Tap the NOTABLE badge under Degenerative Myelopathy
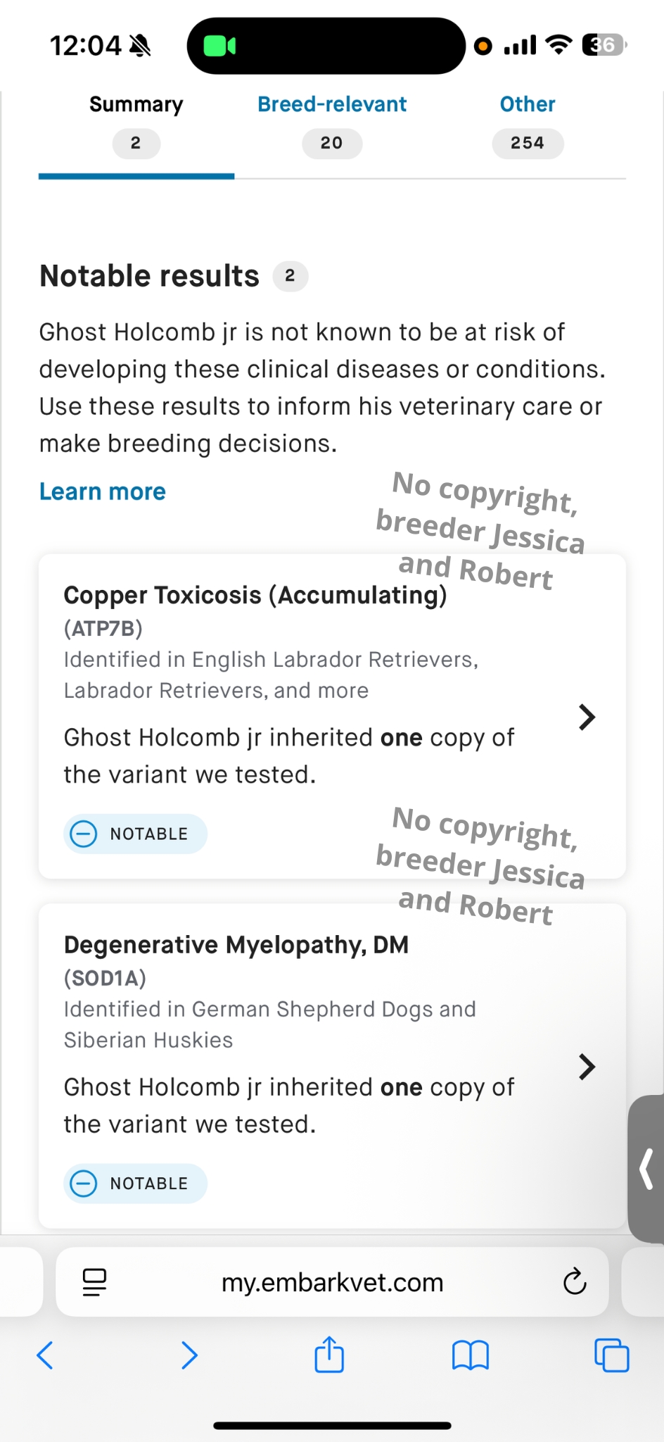Viewport: 664px width, 1442px height. [x=135, y=1184]
